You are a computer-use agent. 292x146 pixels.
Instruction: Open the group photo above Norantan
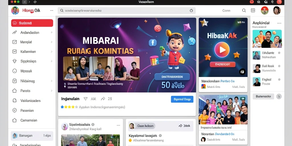tap(223, 110)
